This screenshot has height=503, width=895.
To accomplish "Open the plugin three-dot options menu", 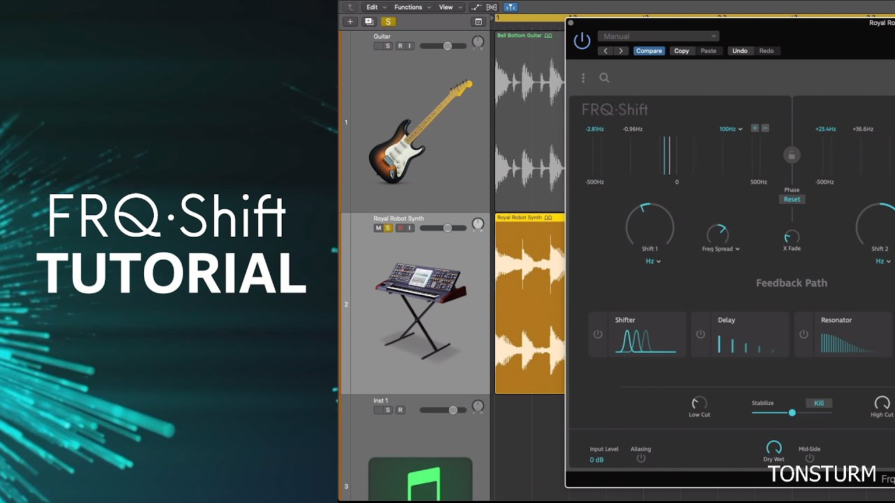I will coord(583,78).
